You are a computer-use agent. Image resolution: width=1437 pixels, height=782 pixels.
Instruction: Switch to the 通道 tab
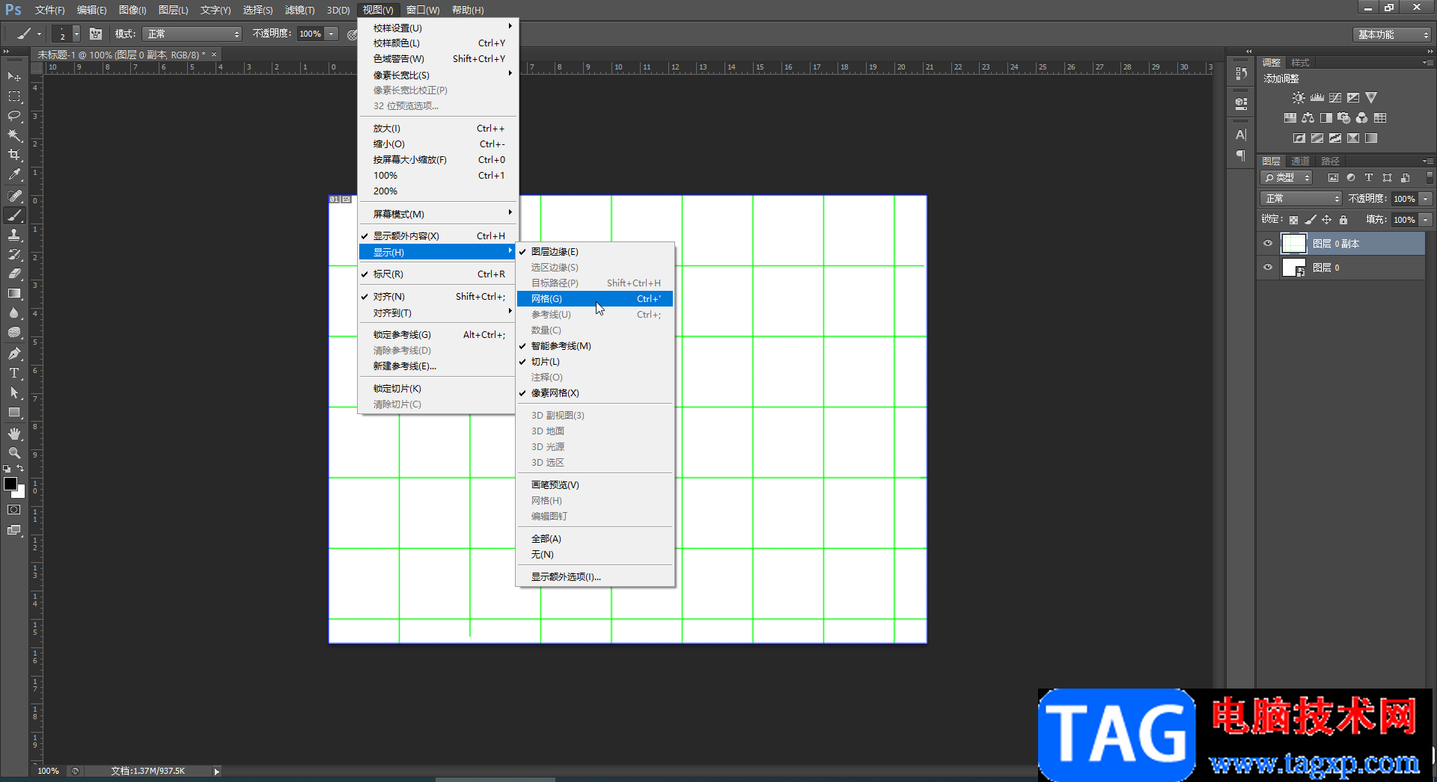click(1300, 161)
